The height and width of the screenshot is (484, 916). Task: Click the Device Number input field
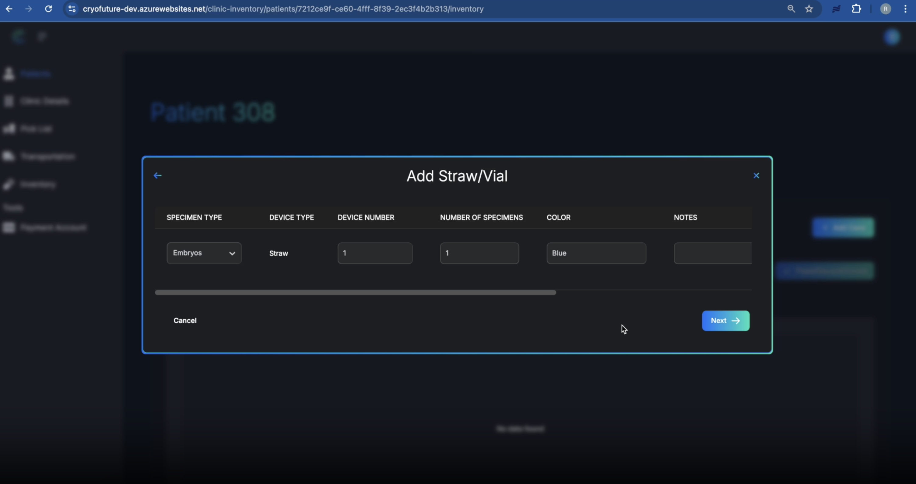(x=375, y=253)
